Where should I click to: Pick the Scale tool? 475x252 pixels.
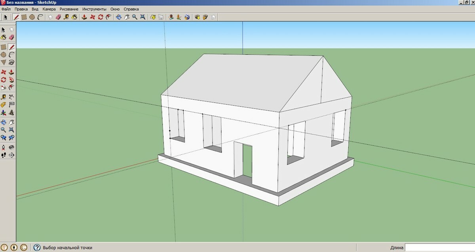(4, 87)
